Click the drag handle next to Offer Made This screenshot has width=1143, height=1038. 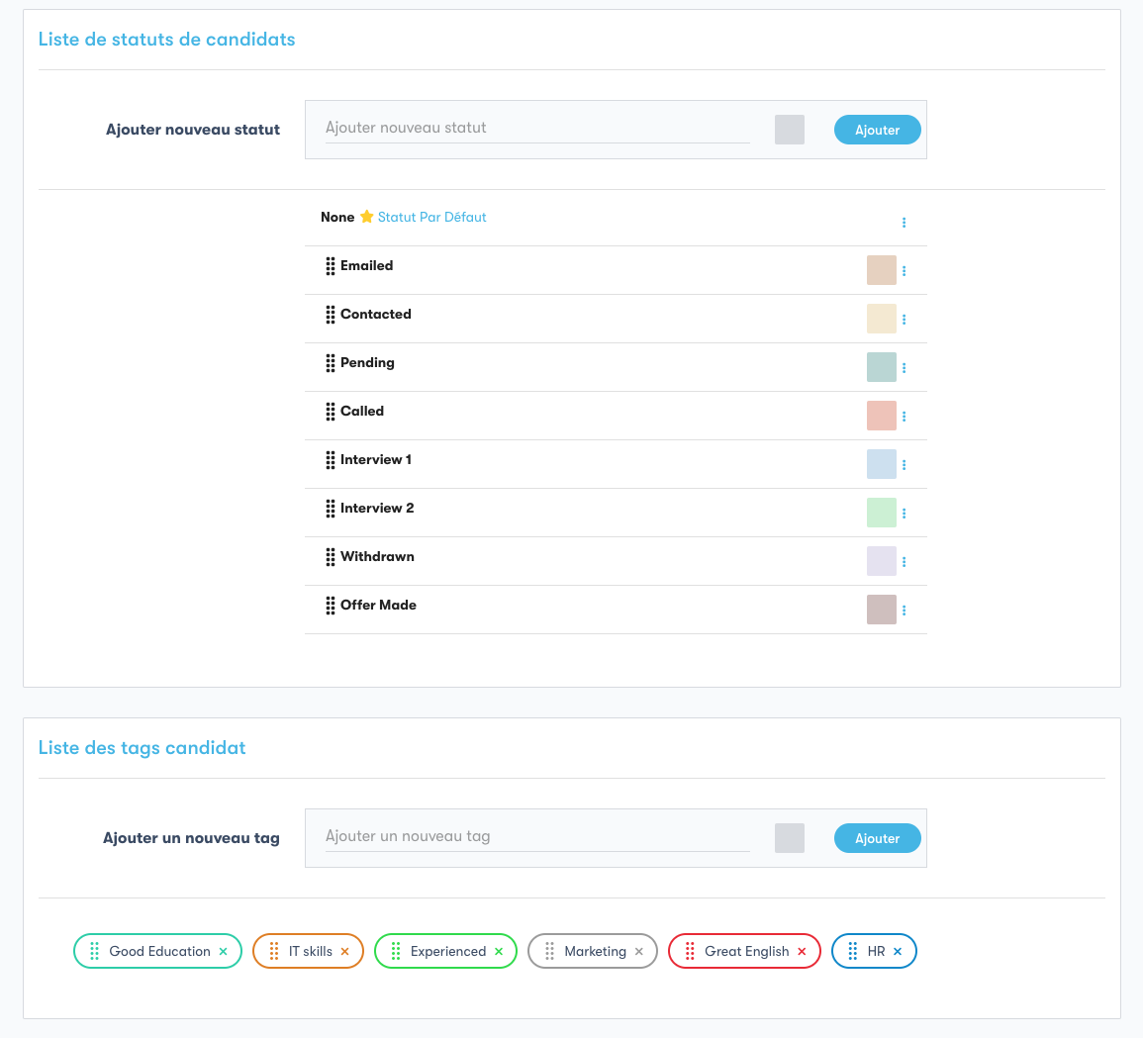[331, 606]
